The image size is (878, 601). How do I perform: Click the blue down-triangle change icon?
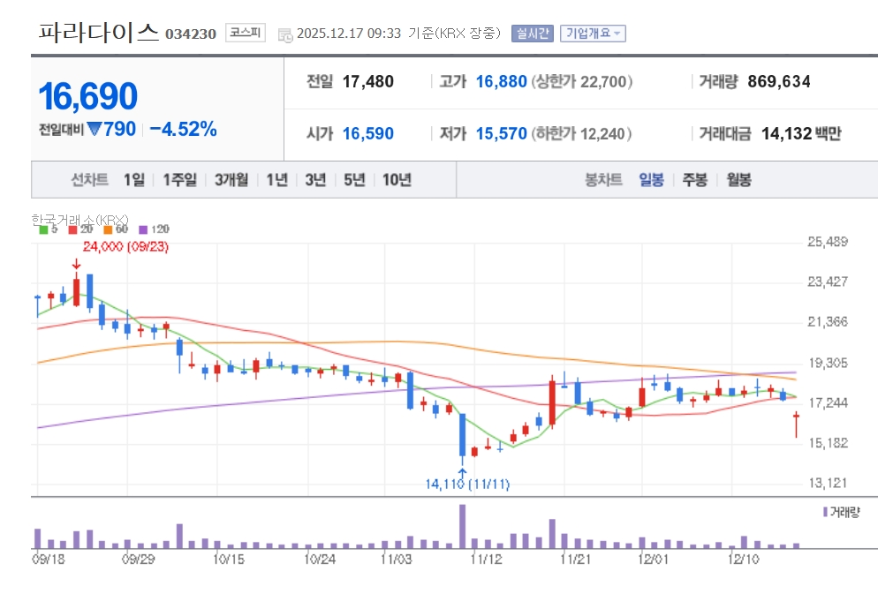[95, 129]
